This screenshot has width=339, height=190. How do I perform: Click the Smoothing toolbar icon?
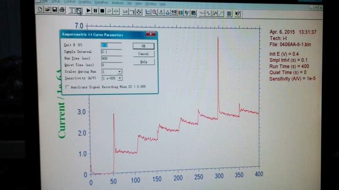click(x=202, y=14)
